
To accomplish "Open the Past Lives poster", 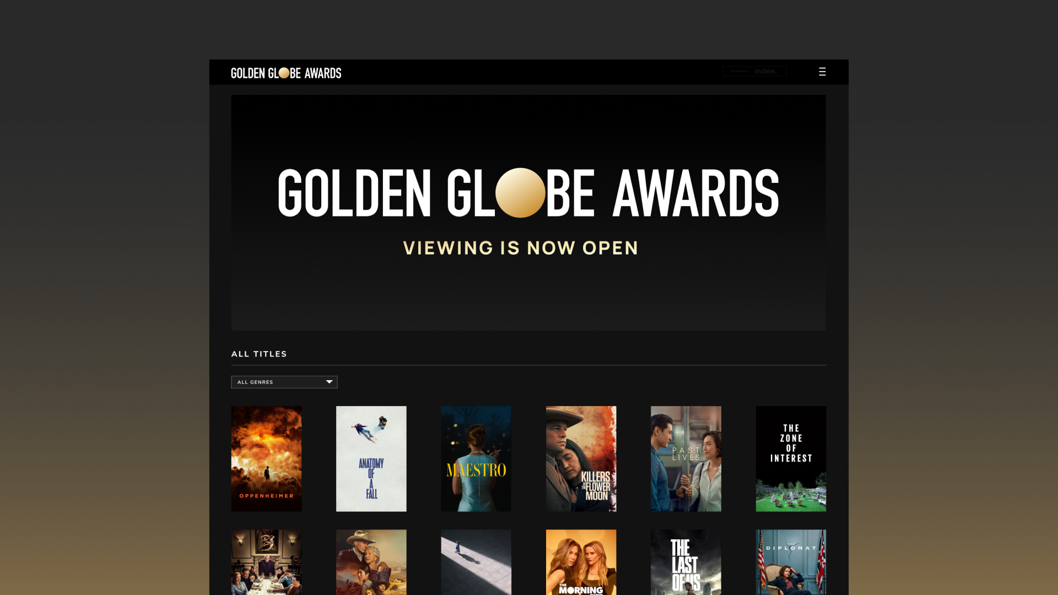I will click(685, 458).
